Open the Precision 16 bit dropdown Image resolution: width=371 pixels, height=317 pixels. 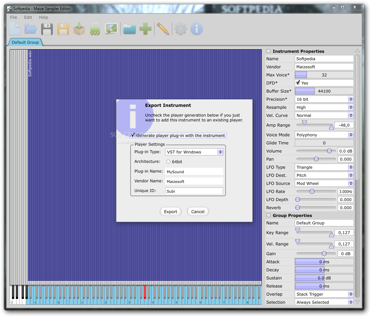(324, 99)
